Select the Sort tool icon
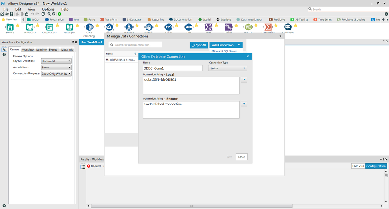389x209 pixels. (188, 27)
